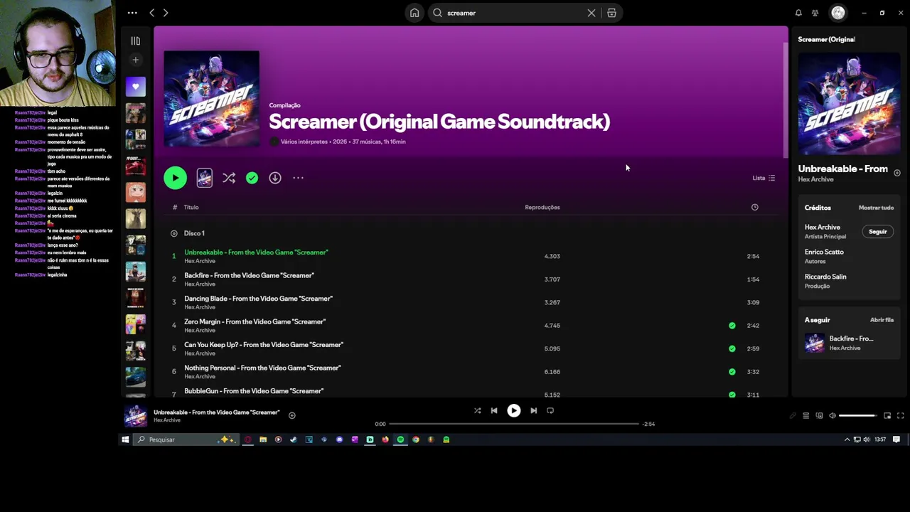Image resolution: width=910 pixels, height=512 pixels.
Task: Select track 'Backfire - From the Video Game'
Action: pyautogui.click(x=249, y=275)
